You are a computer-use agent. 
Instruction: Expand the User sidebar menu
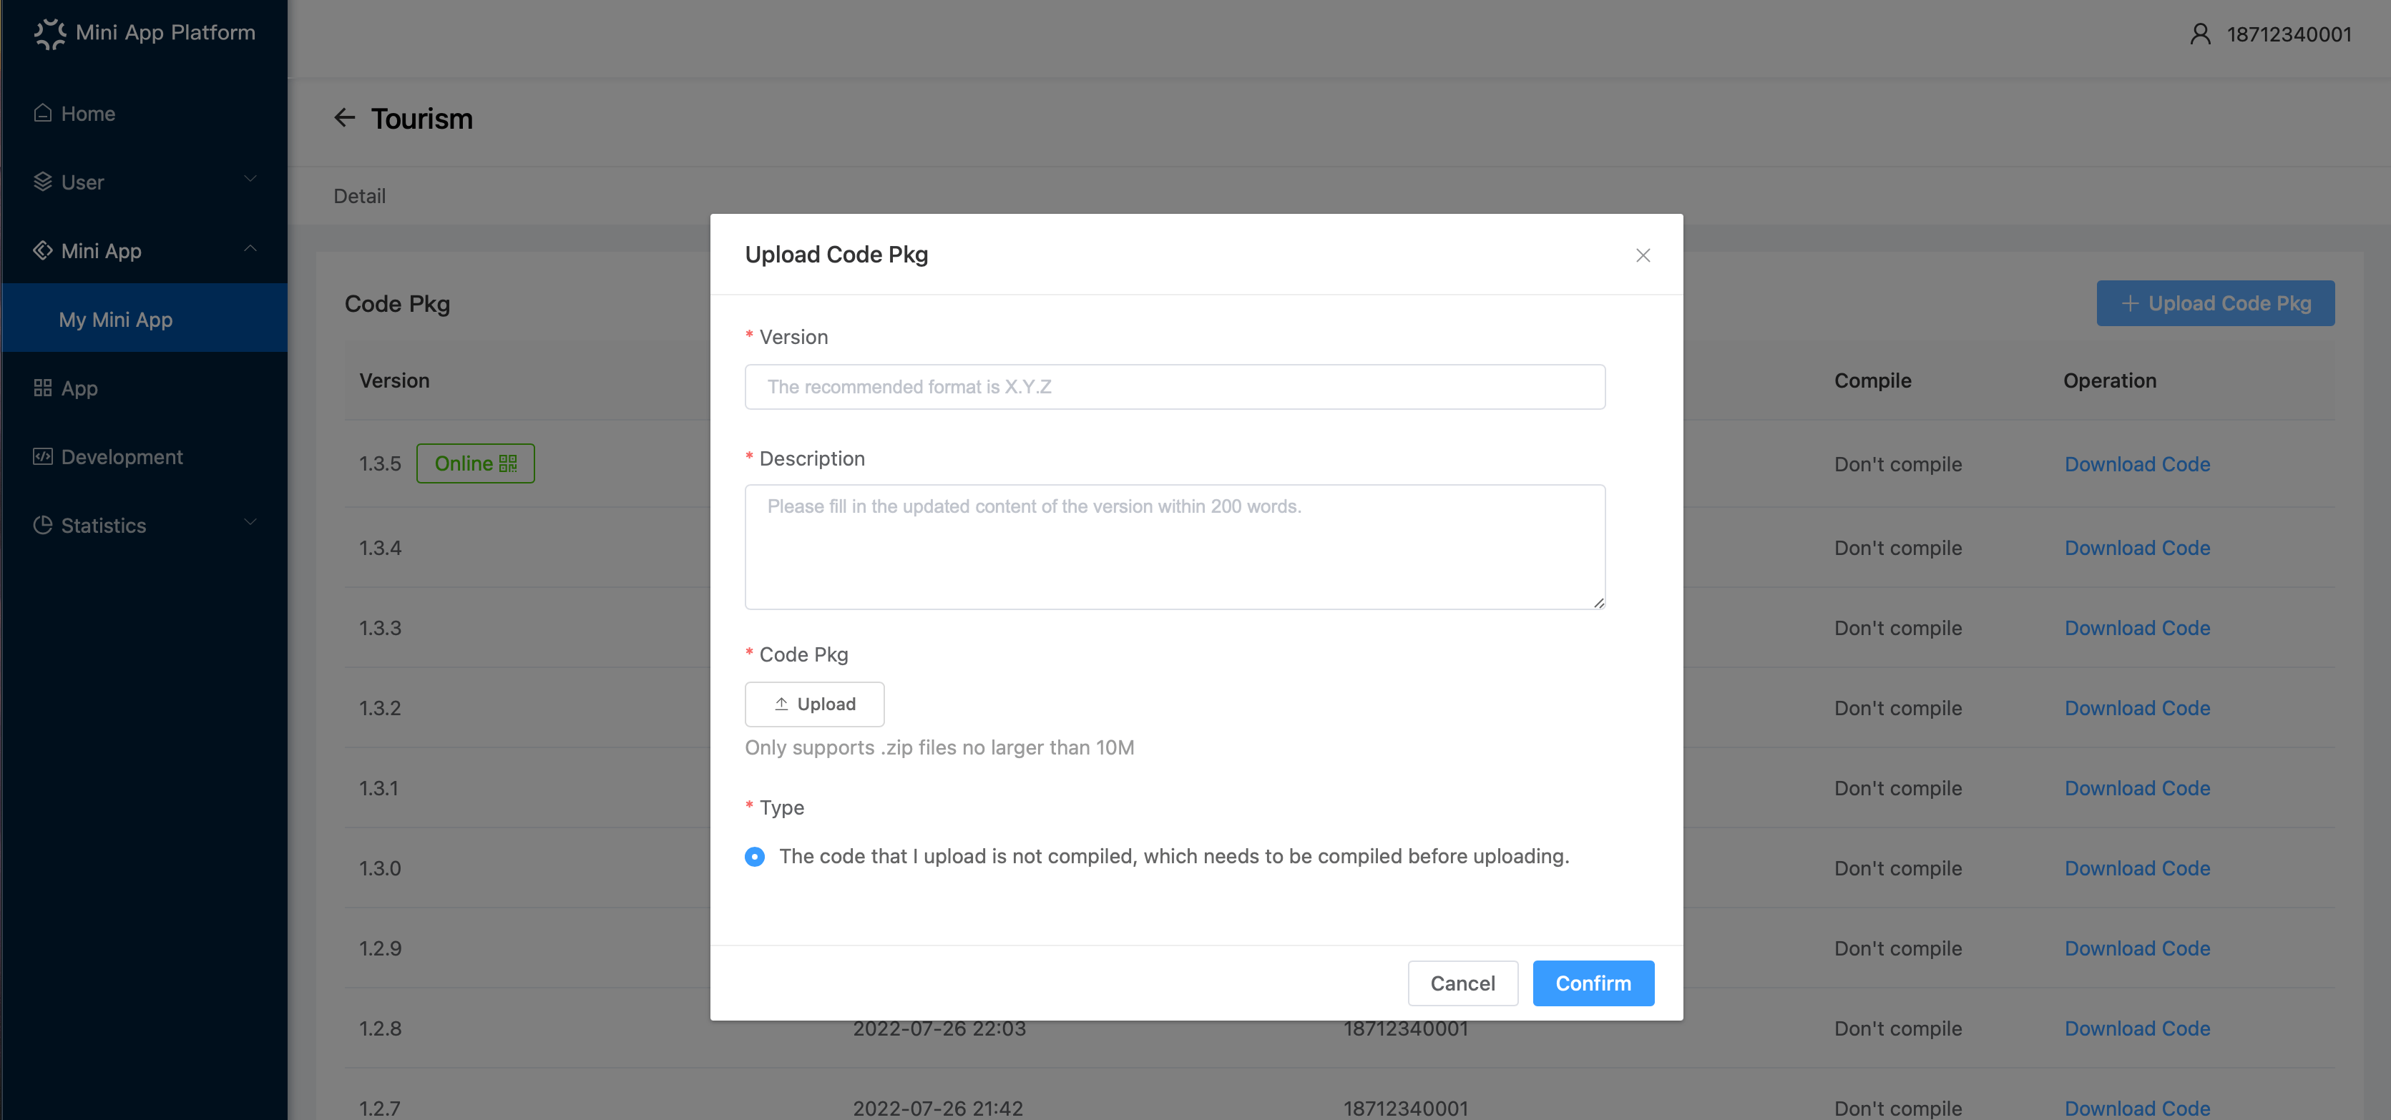tap(144, 182)
